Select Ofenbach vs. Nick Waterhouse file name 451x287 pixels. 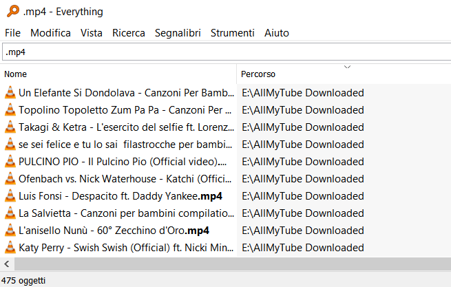[125, 179]
